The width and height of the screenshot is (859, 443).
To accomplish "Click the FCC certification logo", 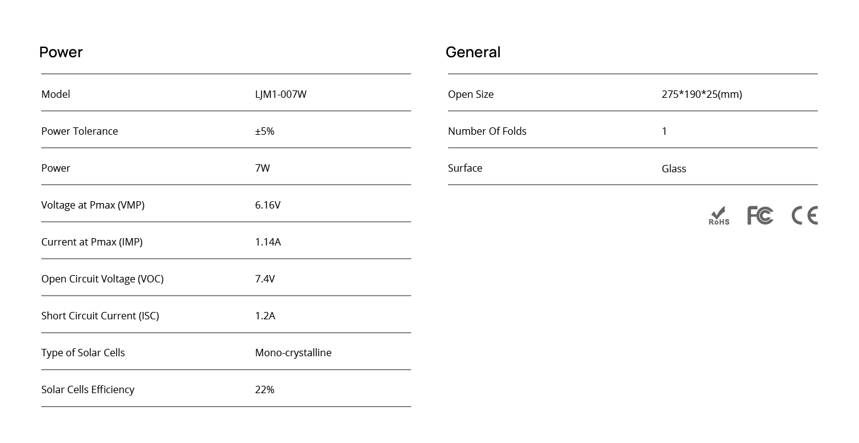I will click(760, 215).
